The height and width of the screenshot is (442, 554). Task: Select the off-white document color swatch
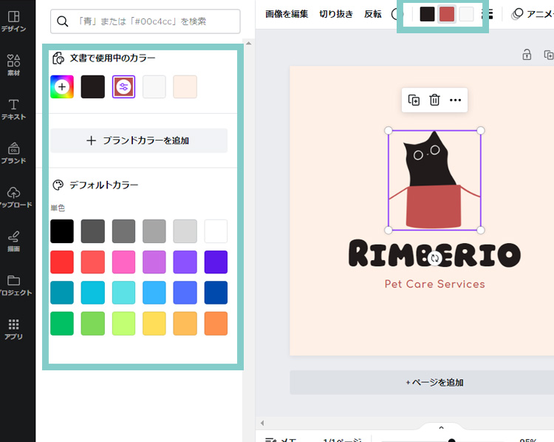(x=154, y=86)
